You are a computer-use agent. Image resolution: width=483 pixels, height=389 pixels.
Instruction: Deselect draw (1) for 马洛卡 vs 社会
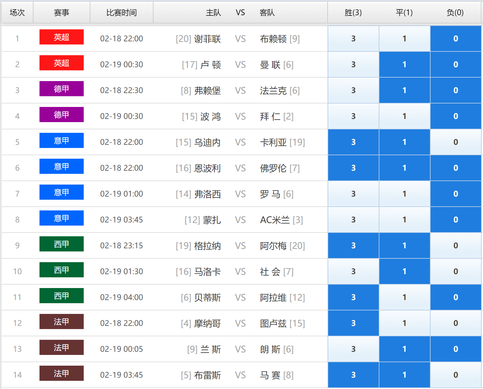405,271
